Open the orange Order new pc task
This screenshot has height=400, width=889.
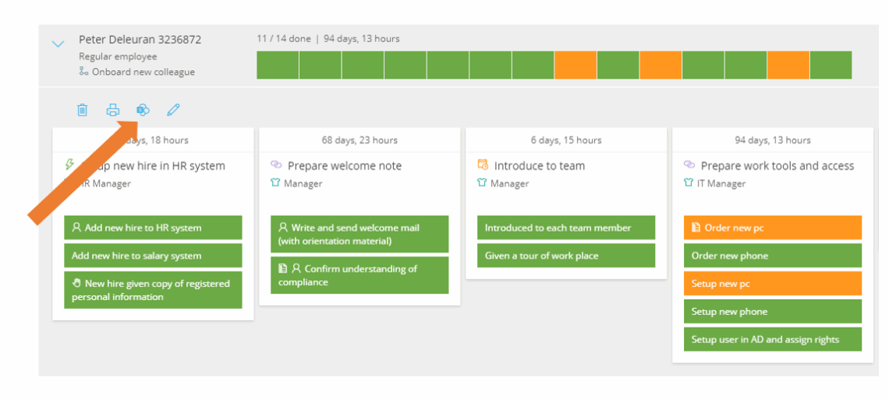772,228
